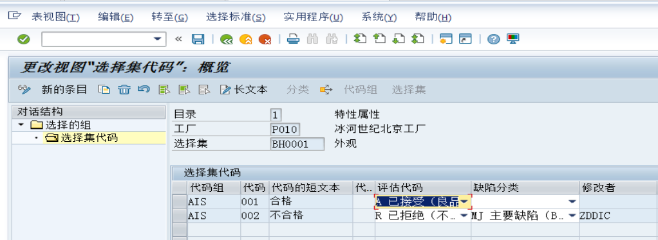Image resolution: width=658 pixels, height=240 pixels.
Task: Click the 修改者 column header
Action: (x=618, y=188)
